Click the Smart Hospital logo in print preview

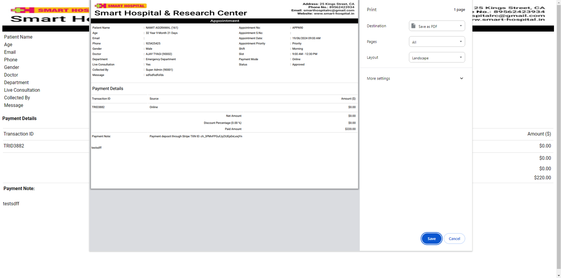pos(121,6)
